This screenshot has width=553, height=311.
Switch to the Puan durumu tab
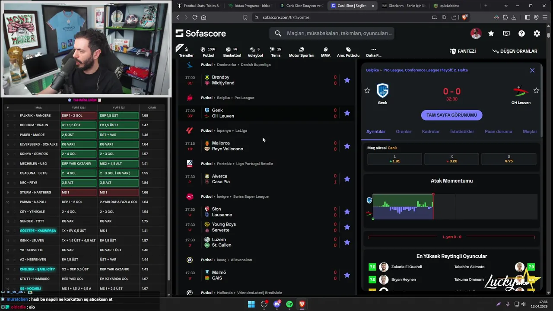(x=498, y=131)
